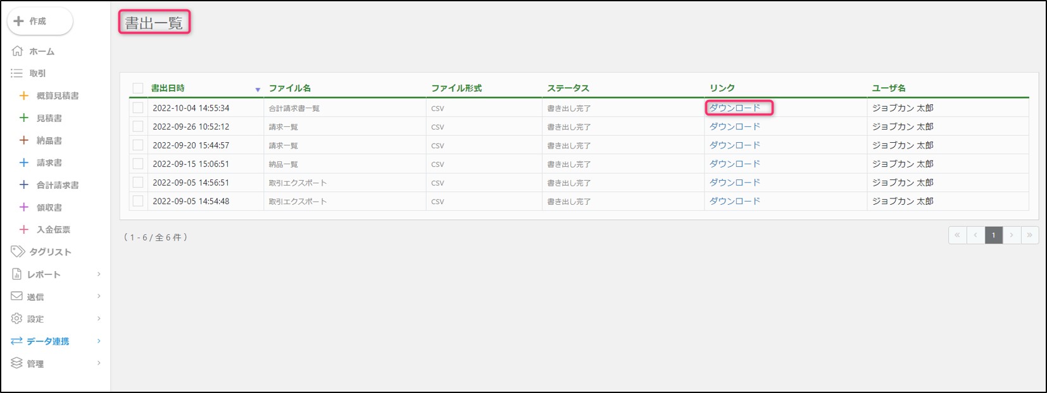Click the 設定 gear icon
Screen dimensions: 1047x393
[17, 318]
